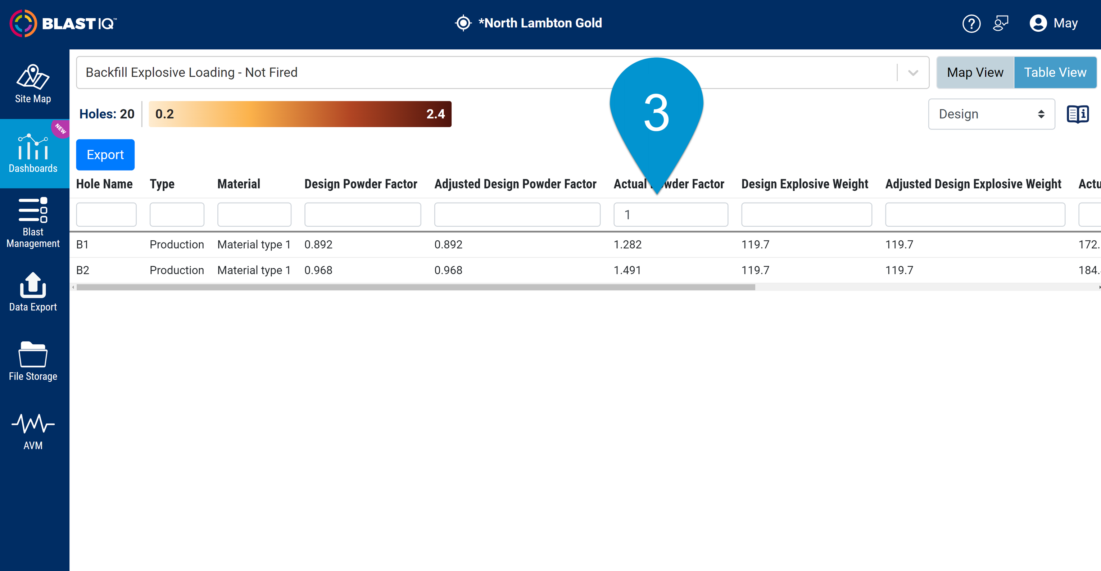
Task: Keep Table View selected
Action: tap(1055, 72)
